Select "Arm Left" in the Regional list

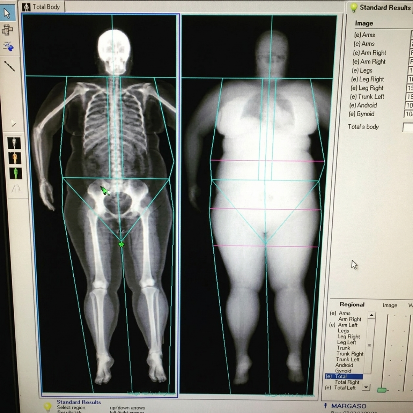click(348, 325)
